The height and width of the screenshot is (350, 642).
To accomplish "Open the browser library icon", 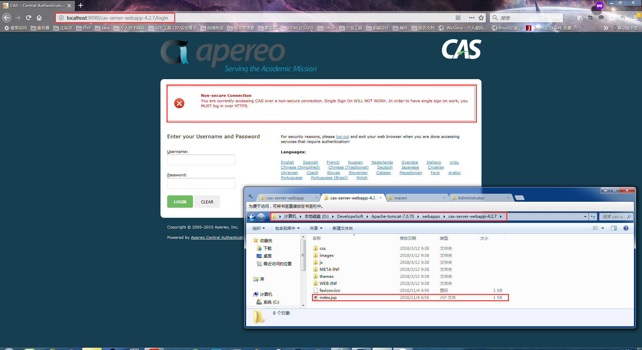I will [580, 18].
